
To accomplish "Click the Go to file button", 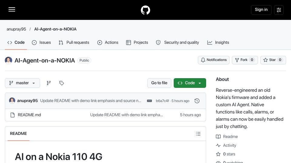I will [159, 83].
